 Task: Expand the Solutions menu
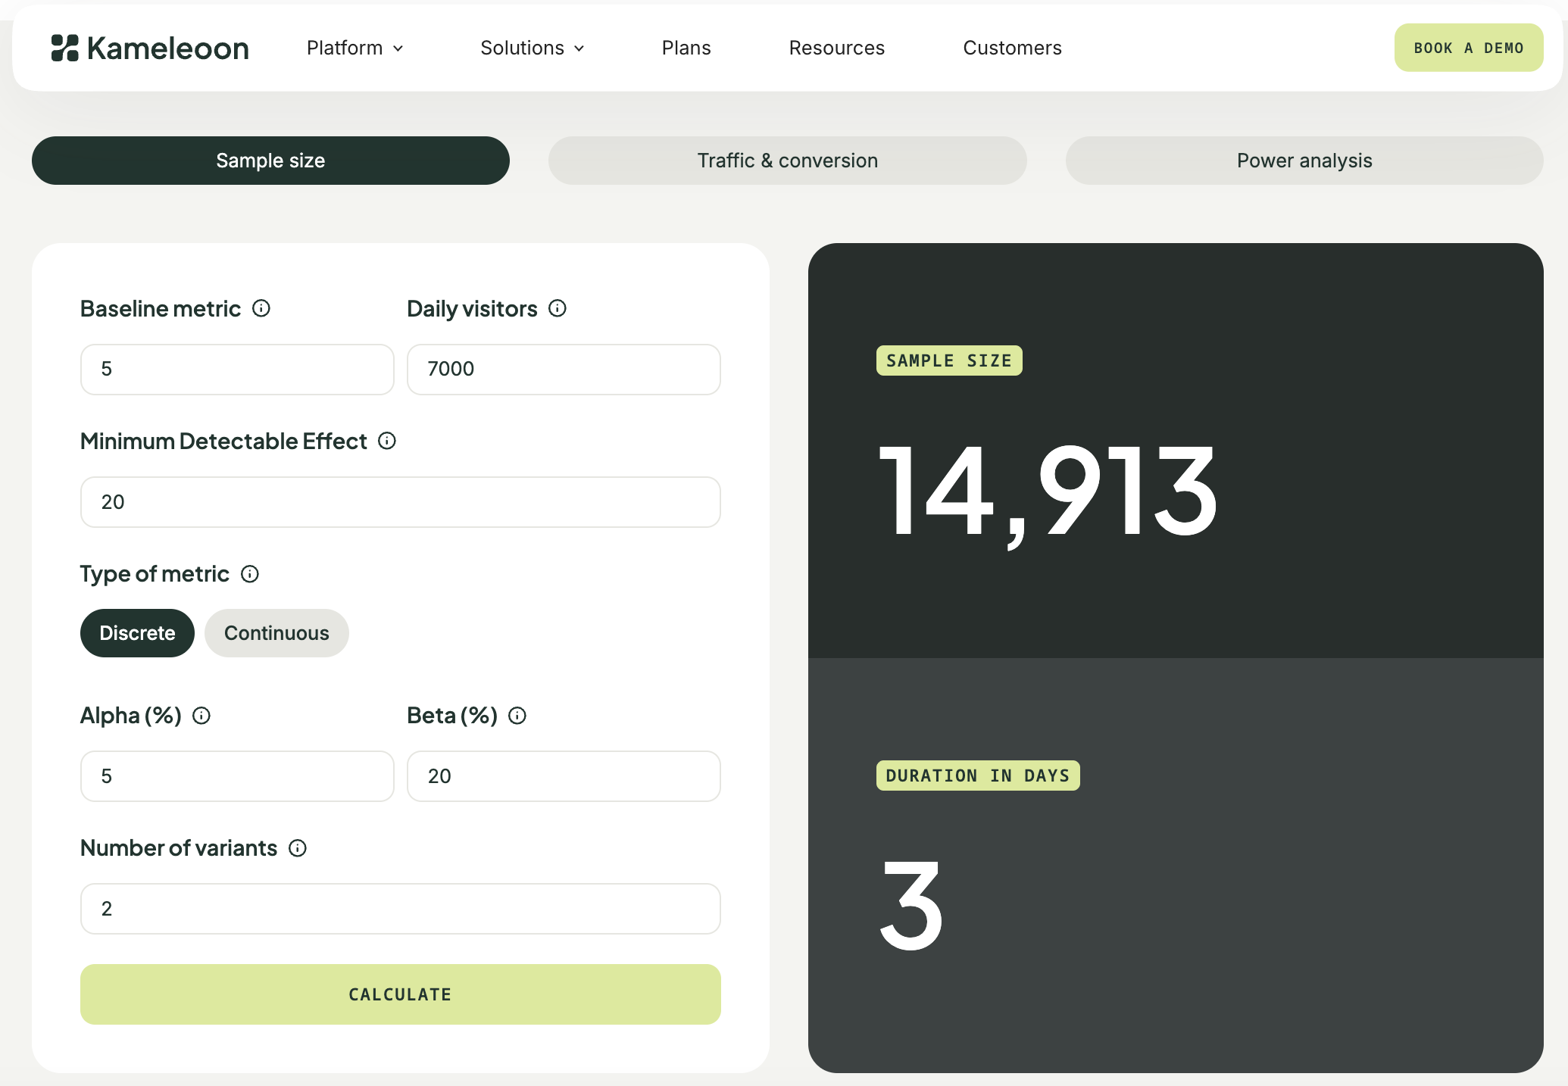coord(533,48)
